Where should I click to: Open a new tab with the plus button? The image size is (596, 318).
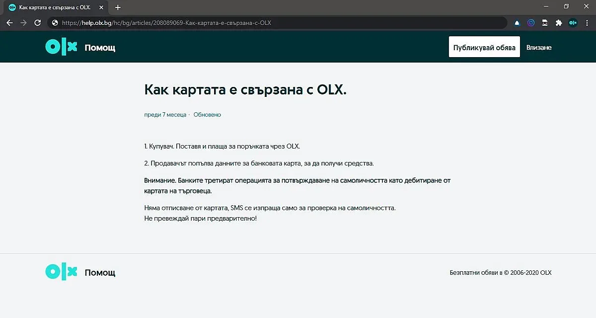118,7
